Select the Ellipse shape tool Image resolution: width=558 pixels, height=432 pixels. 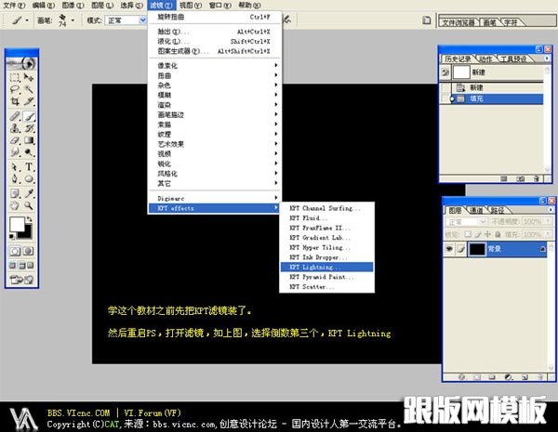point(29,179)
